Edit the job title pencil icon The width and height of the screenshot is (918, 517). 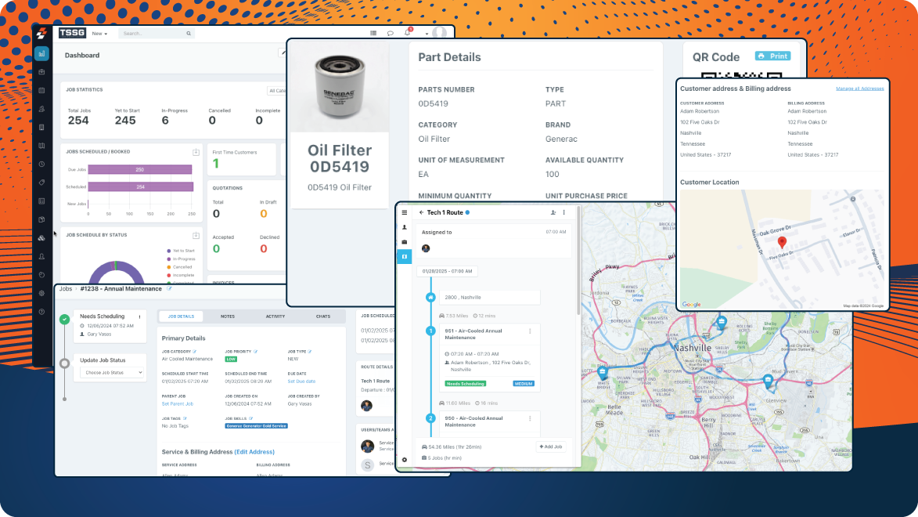point(169,289)
